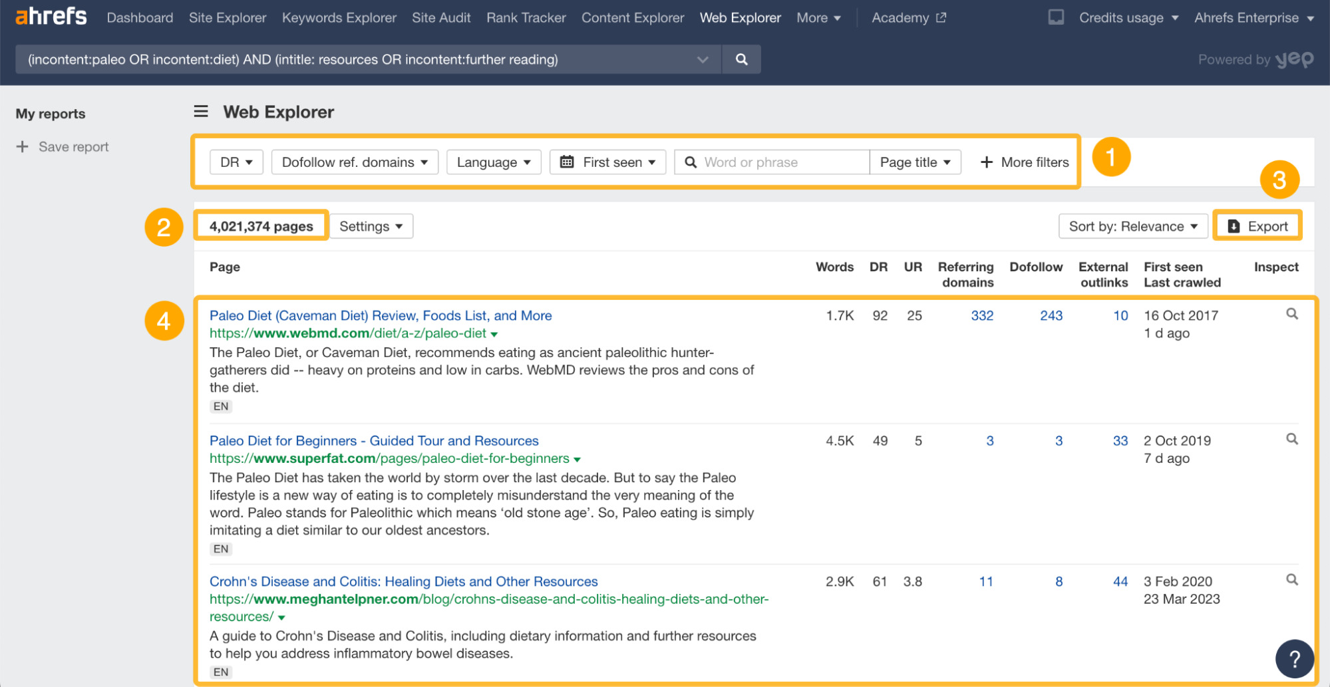Click the Words column header
The height and width of the screenshot is (687, 1330).
tap(834, 267)
